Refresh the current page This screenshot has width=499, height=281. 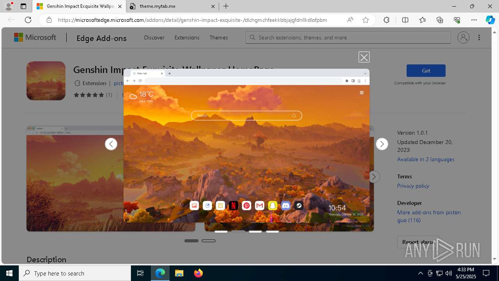(28, 20)
